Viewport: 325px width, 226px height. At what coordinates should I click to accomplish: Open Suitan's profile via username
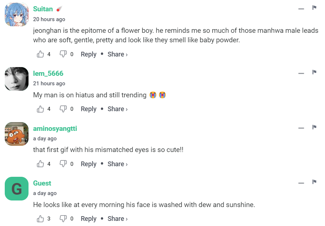coord(43,9)
